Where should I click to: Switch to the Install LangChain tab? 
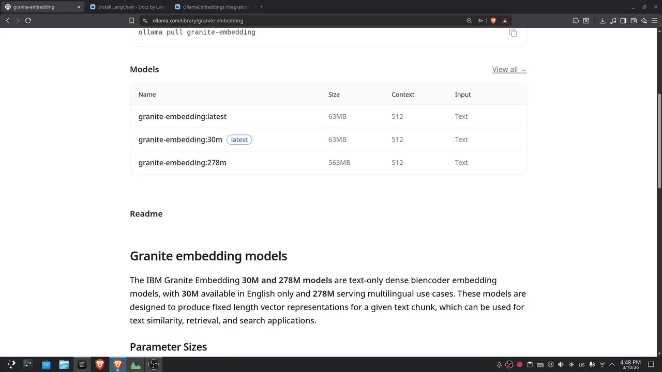coord(127,7)
